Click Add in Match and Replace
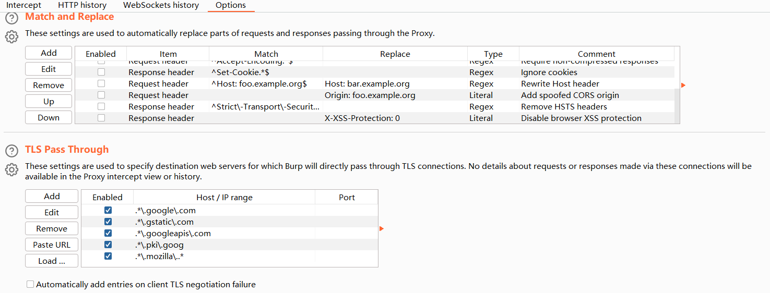The width and height of the screenshot is (770, 293). (x=49, y=53)
